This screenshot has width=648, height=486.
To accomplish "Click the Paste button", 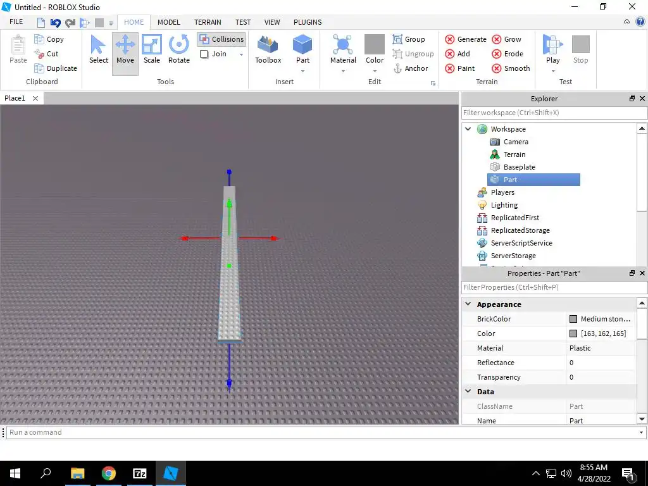I will [18, 49].
